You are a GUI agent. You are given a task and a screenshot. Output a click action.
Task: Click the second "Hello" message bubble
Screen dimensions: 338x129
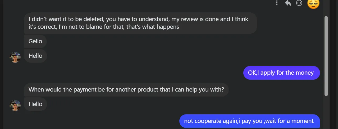point(35,104)
